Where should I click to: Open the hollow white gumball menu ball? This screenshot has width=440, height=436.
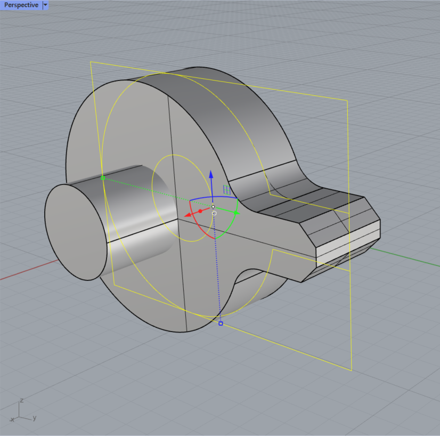click(214, 213)
